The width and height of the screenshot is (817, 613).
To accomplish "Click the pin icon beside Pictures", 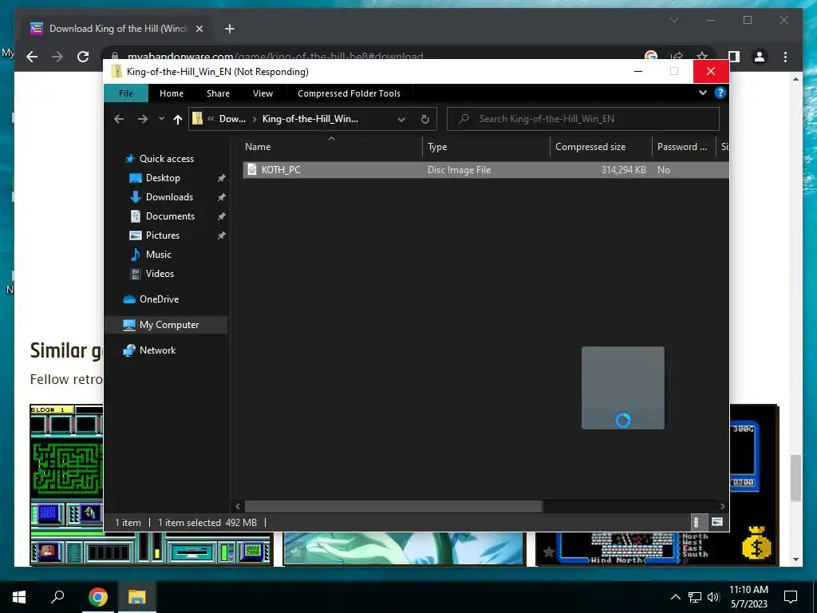I will [x=222, y=235].
